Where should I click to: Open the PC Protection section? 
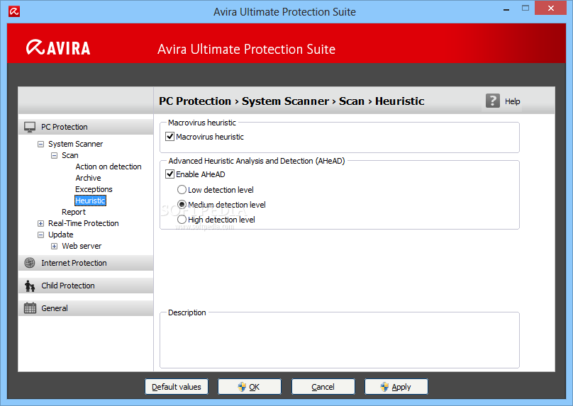point(86,127)
